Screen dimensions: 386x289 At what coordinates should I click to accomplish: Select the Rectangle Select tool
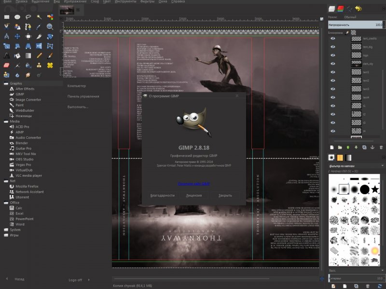[7, 17]
